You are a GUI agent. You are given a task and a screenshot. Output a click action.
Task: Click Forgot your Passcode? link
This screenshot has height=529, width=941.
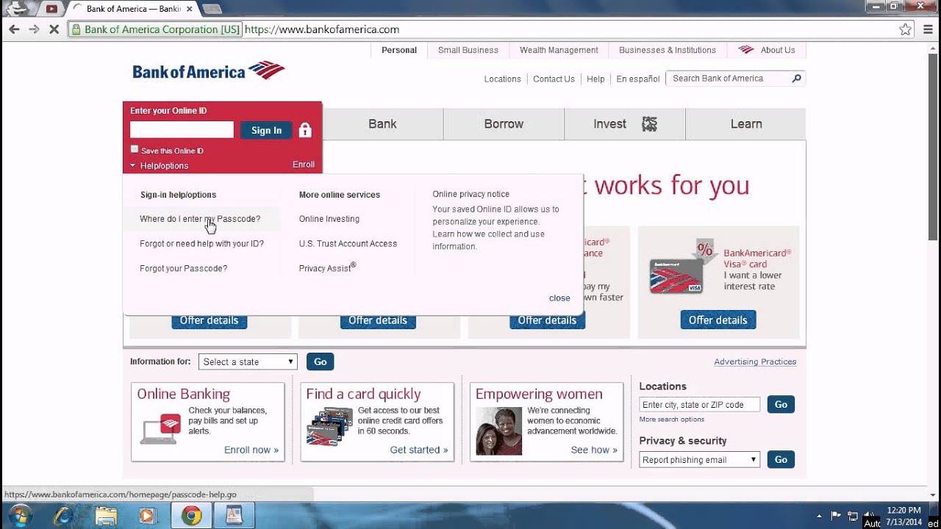(x=183, y=269)
